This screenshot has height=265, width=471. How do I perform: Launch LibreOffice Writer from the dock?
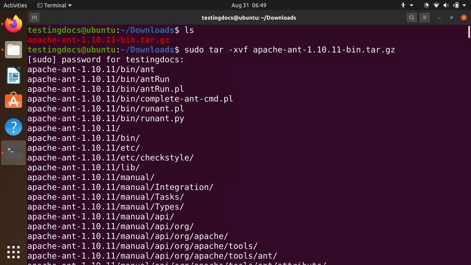pyautogui.click(x=13, y=75)
